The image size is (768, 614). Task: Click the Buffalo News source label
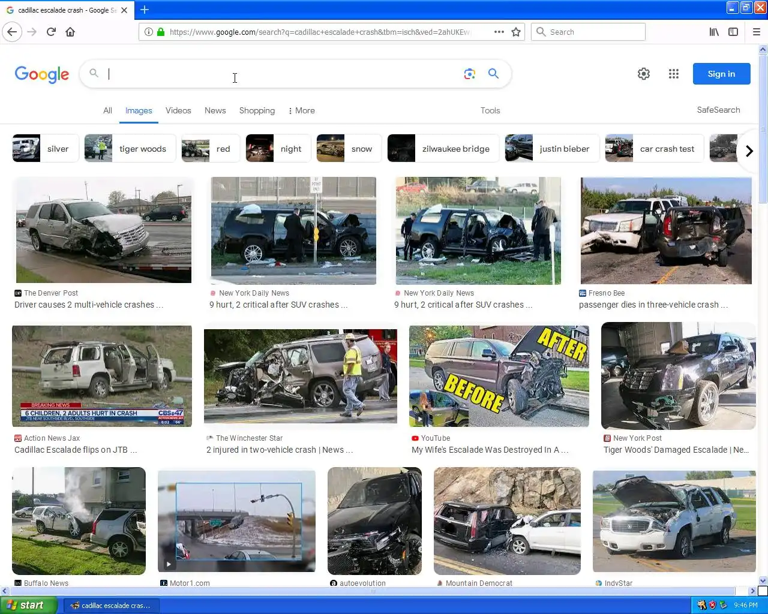pyautogui.click(x=46, y=583)
